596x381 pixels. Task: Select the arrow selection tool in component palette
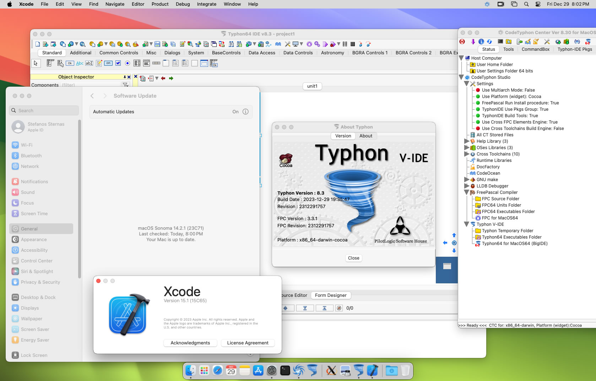[x=36, y=63]
